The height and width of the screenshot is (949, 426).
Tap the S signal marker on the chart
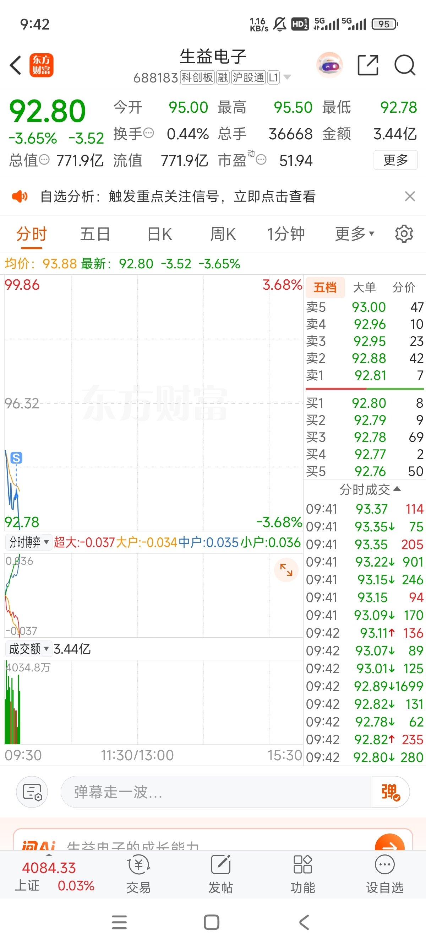point(16,457)
